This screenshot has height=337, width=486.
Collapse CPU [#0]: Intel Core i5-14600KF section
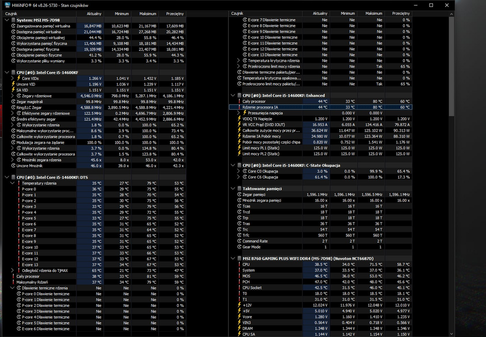[7, 72]
